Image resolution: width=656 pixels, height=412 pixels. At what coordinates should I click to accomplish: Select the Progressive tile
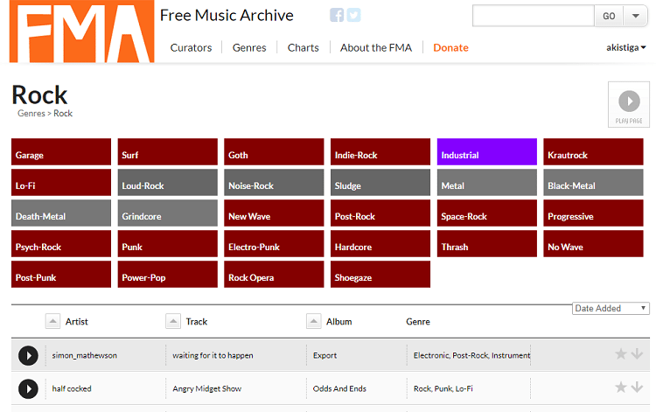coord(593,213)
